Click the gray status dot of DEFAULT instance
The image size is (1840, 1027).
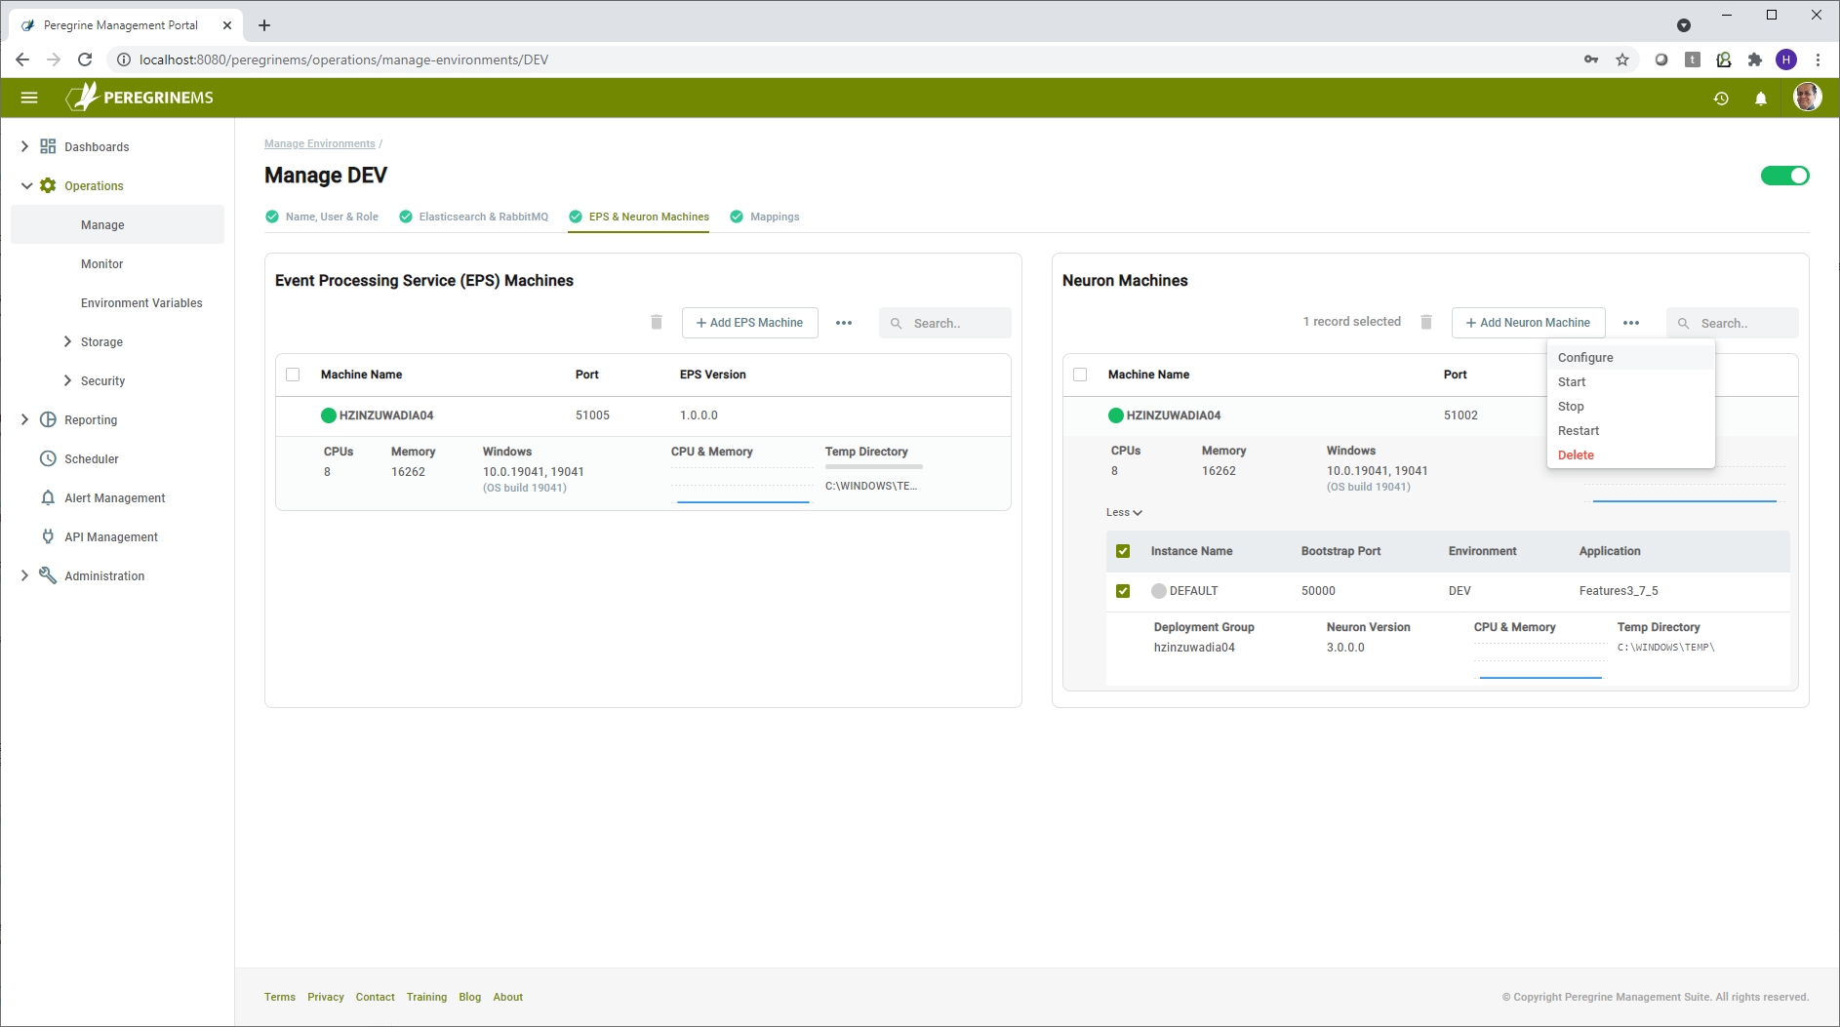click(x=1159, y=591)
